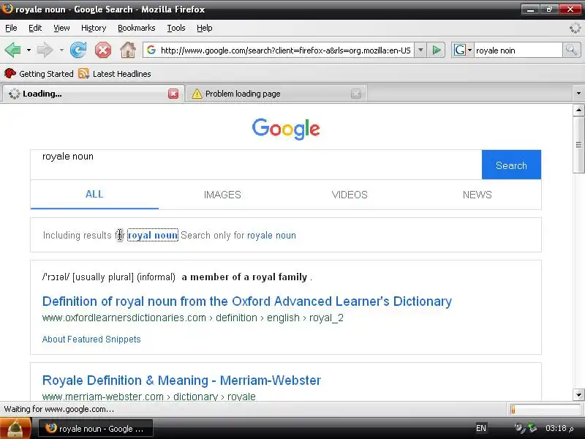Viewport: 585px width, 439px height.
Task: Open the Merriam-Webster Royale Definition result
Action: (181, 380)
